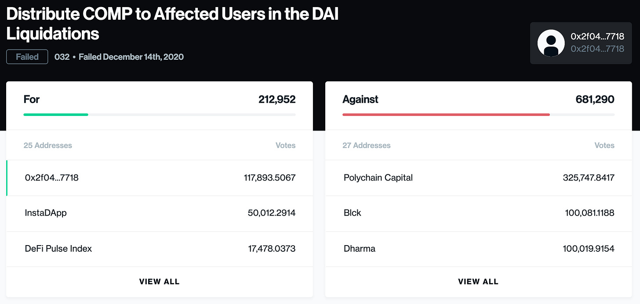Click Polychain Capital's 325,747.8417 vote amount
The width and height of the screenshot is (640, 304).
tap(588, 178)
